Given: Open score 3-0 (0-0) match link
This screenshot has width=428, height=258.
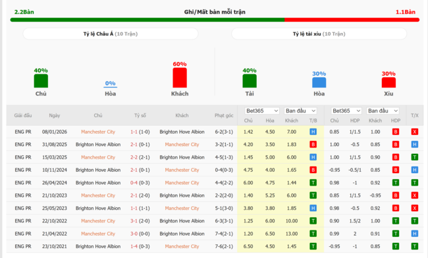Looking at the screenshot, I should pos(140,234).
